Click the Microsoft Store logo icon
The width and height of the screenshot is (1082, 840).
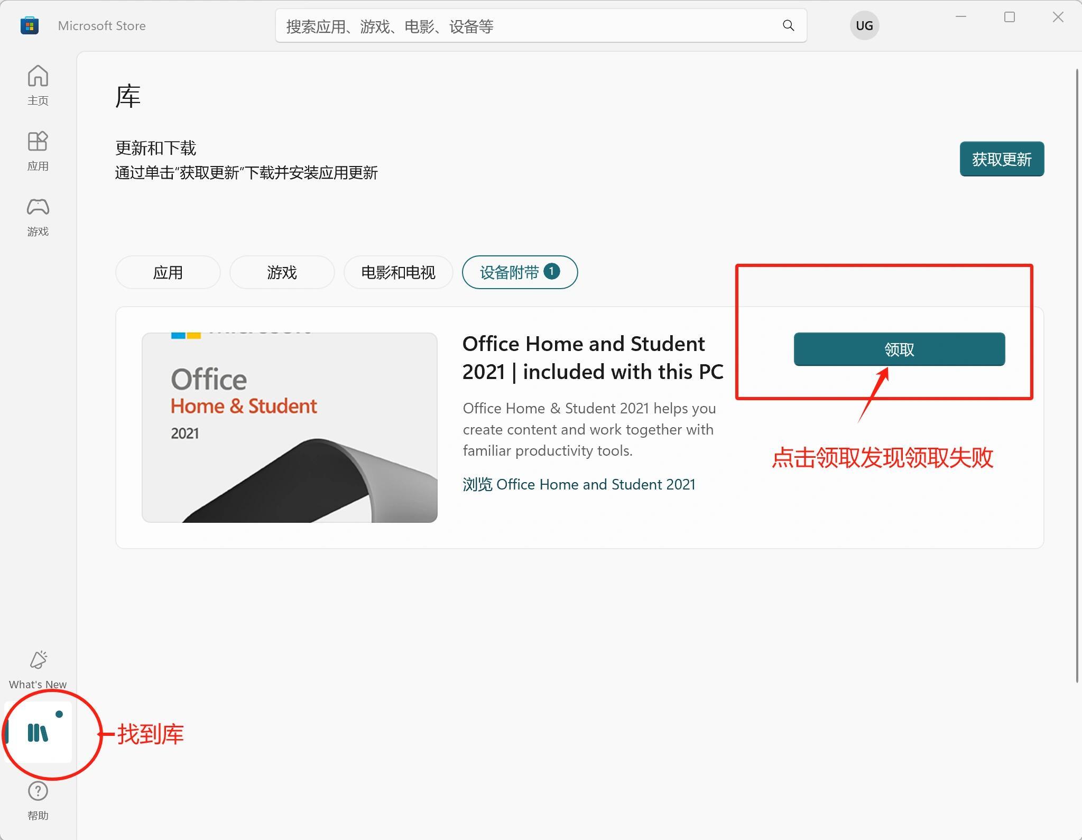click(30, 25)
